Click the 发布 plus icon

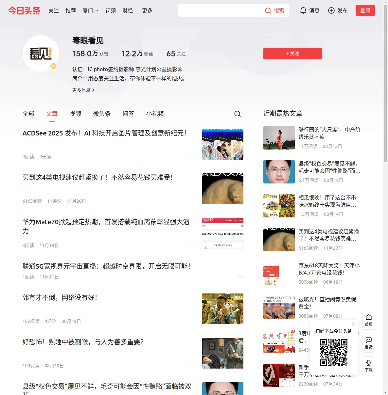point(331,11)
